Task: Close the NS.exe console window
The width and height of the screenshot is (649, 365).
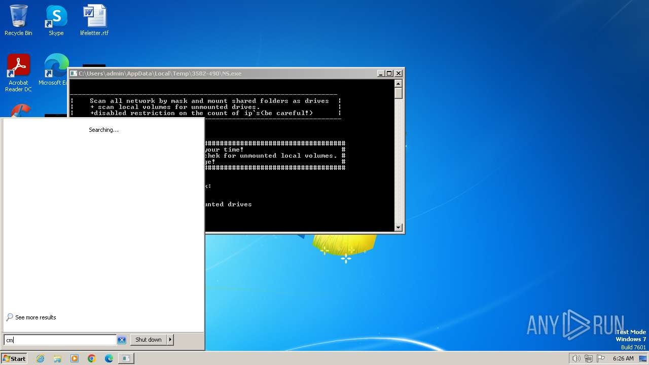Action: coord(399,74)
